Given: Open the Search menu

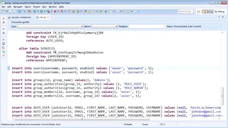Looking at the screenshot, I should click(28, 7).
